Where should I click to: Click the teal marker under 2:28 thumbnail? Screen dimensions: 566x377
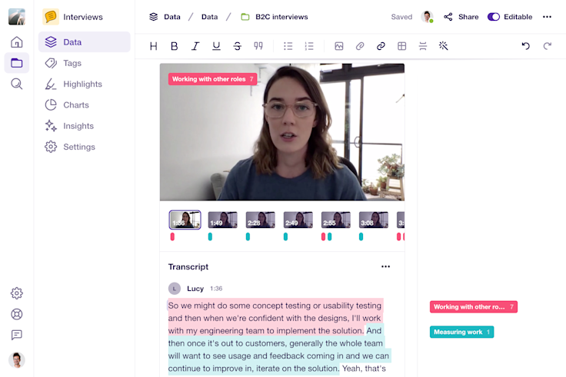(x=248, y=236)
